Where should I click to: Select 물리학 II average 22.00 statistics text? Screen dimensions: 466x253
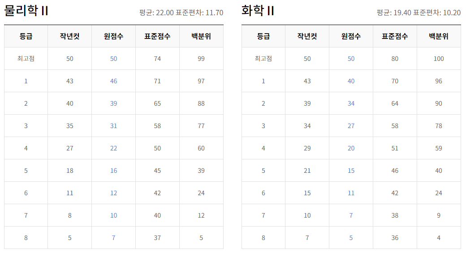pos(181,13)
